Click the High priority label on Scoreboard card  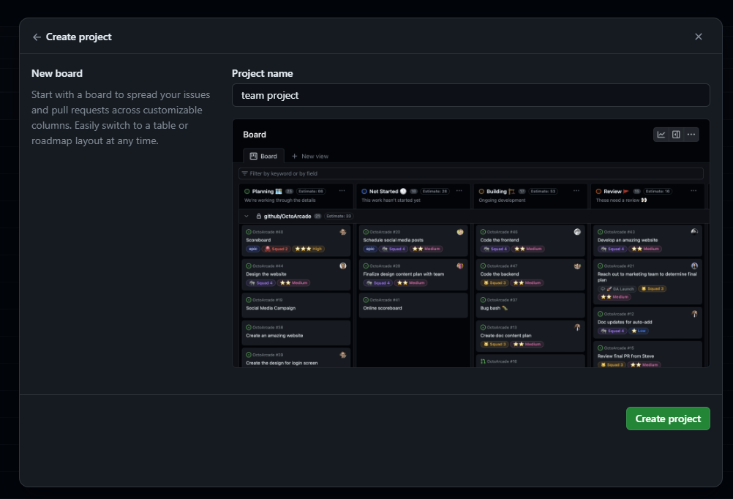pyautogui.click(x=309, y=249)
